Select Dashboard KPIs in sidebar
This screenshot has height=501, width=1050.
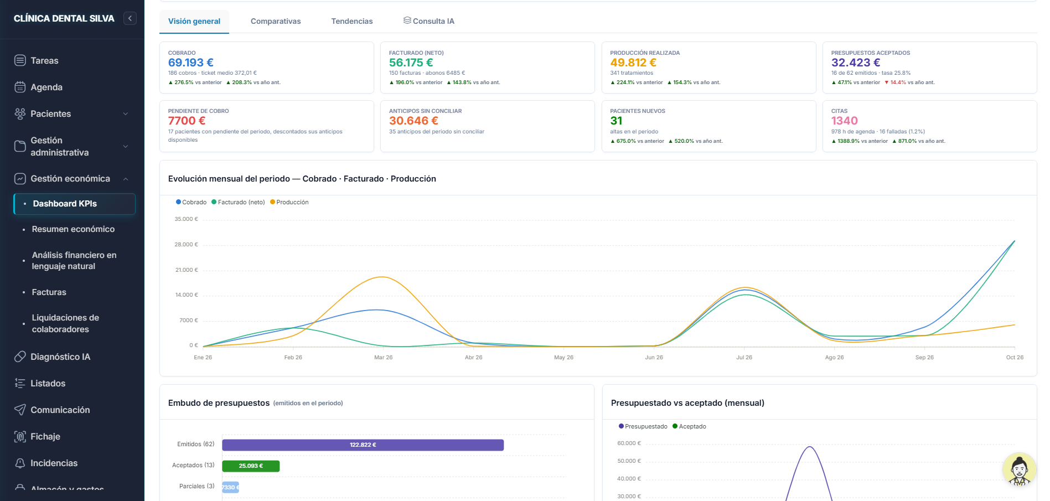coord(74,204)
